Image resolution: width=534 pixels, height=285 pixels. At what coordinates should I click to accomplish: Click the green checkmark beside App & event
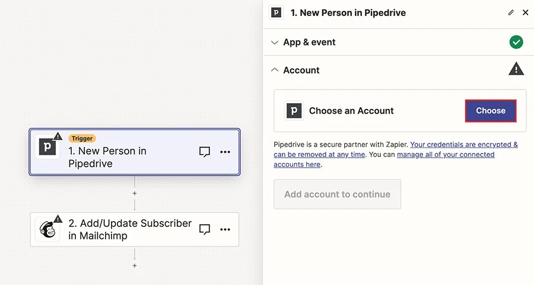[516, 42]
